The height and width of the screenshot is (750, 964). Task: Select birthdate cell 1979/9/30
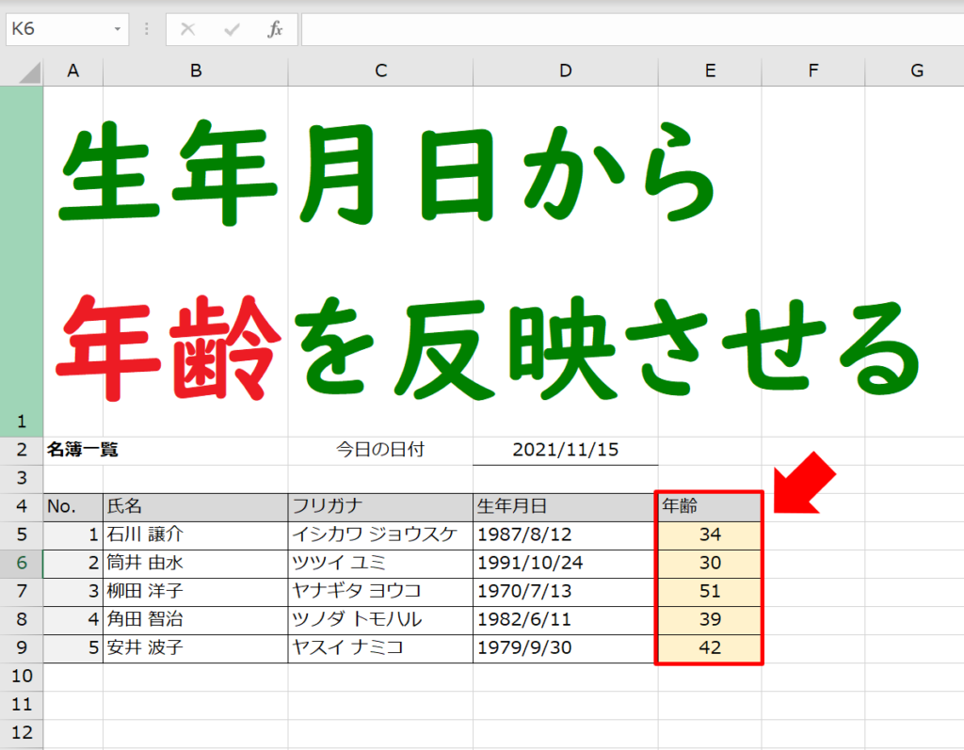tap(565, 648)
